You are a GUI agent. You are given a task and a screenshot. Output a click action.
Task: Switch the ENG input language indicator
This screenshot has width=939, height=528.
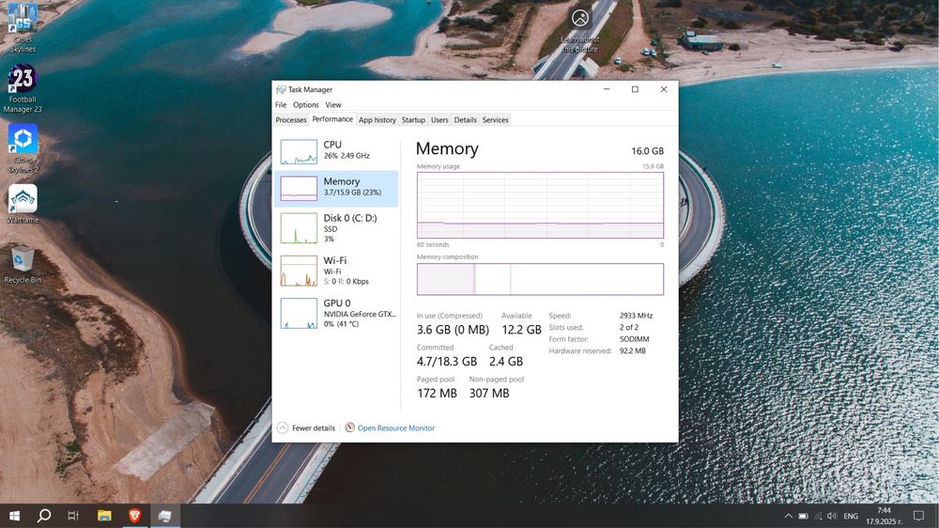pos(851,516)
